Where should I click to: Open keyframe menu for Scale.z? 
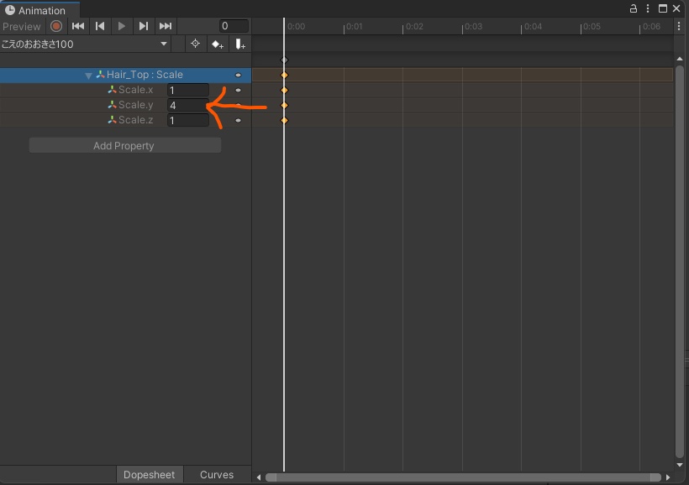click(238, 120)
